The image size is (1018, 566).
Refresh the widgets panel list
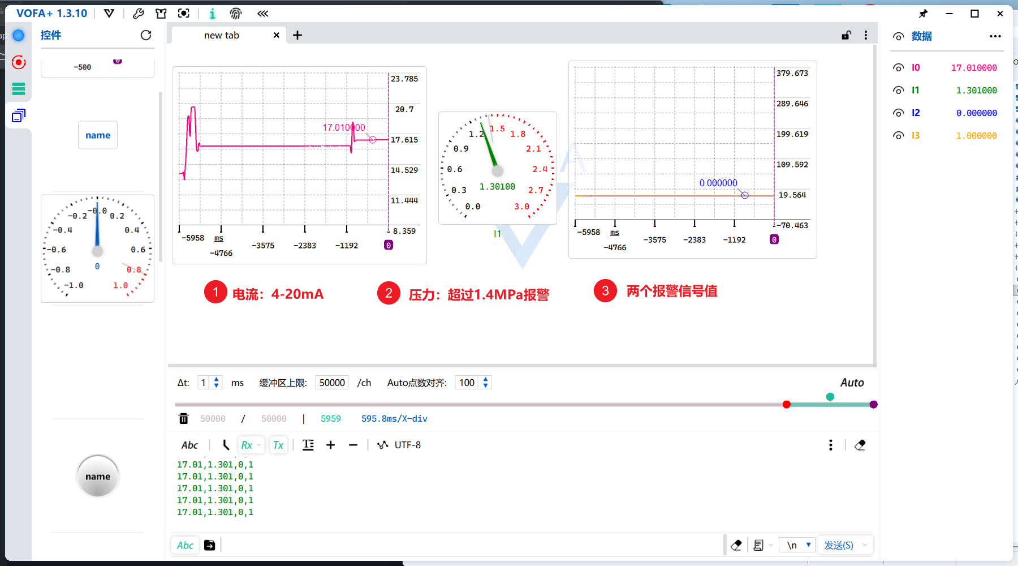[146, 35]
